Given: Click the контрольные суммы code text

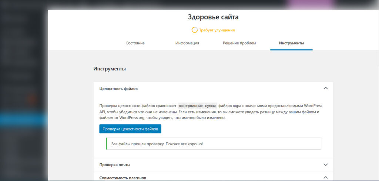Looking at the screenshot, I should (x=197, y=105).
